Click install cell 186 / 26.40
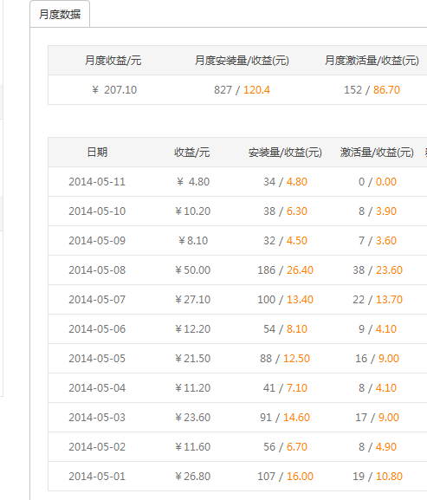 [x=285, y=270]
